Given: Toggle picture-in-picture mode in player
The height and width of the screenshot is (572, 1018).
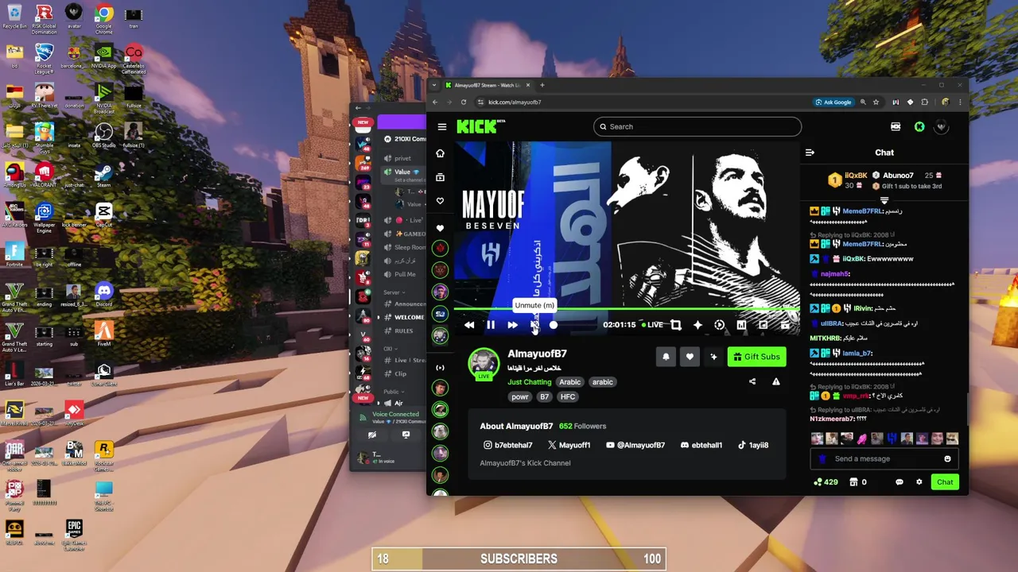Looking at the screenshot, I should (x=763, y=325).
